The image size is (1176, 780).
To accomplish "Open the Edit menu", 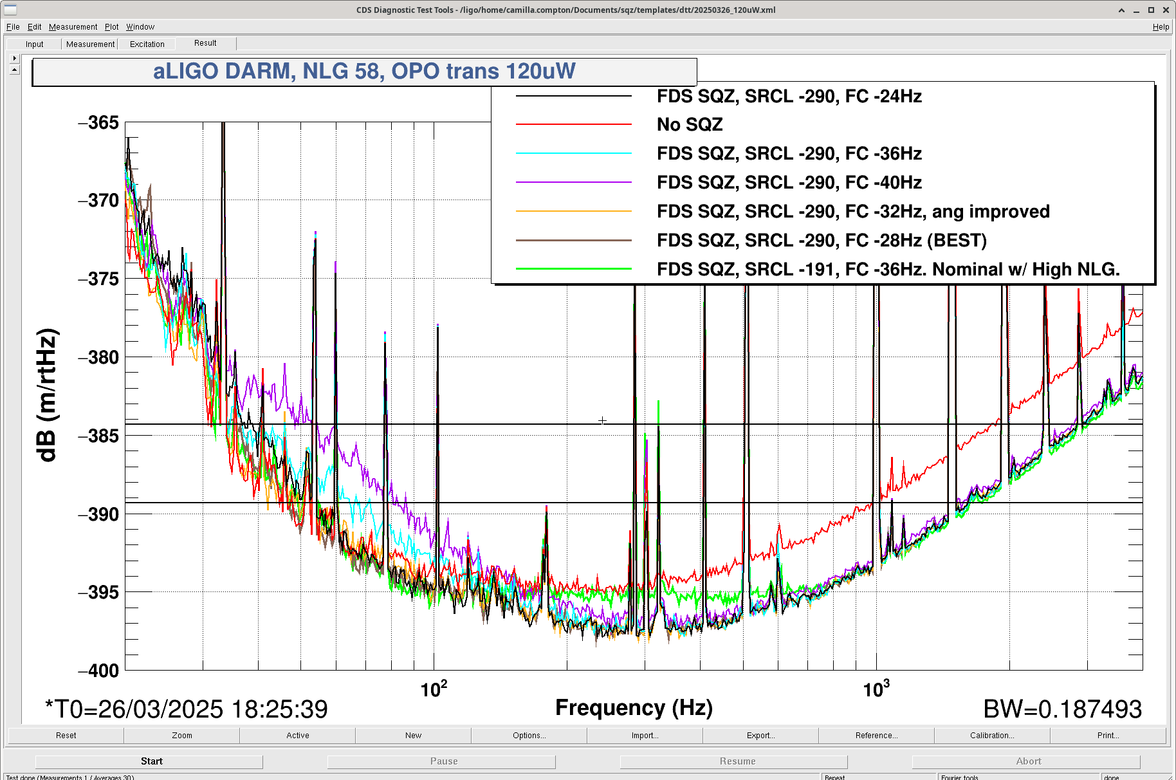I will pyautogui.click(x=34, y=27).
